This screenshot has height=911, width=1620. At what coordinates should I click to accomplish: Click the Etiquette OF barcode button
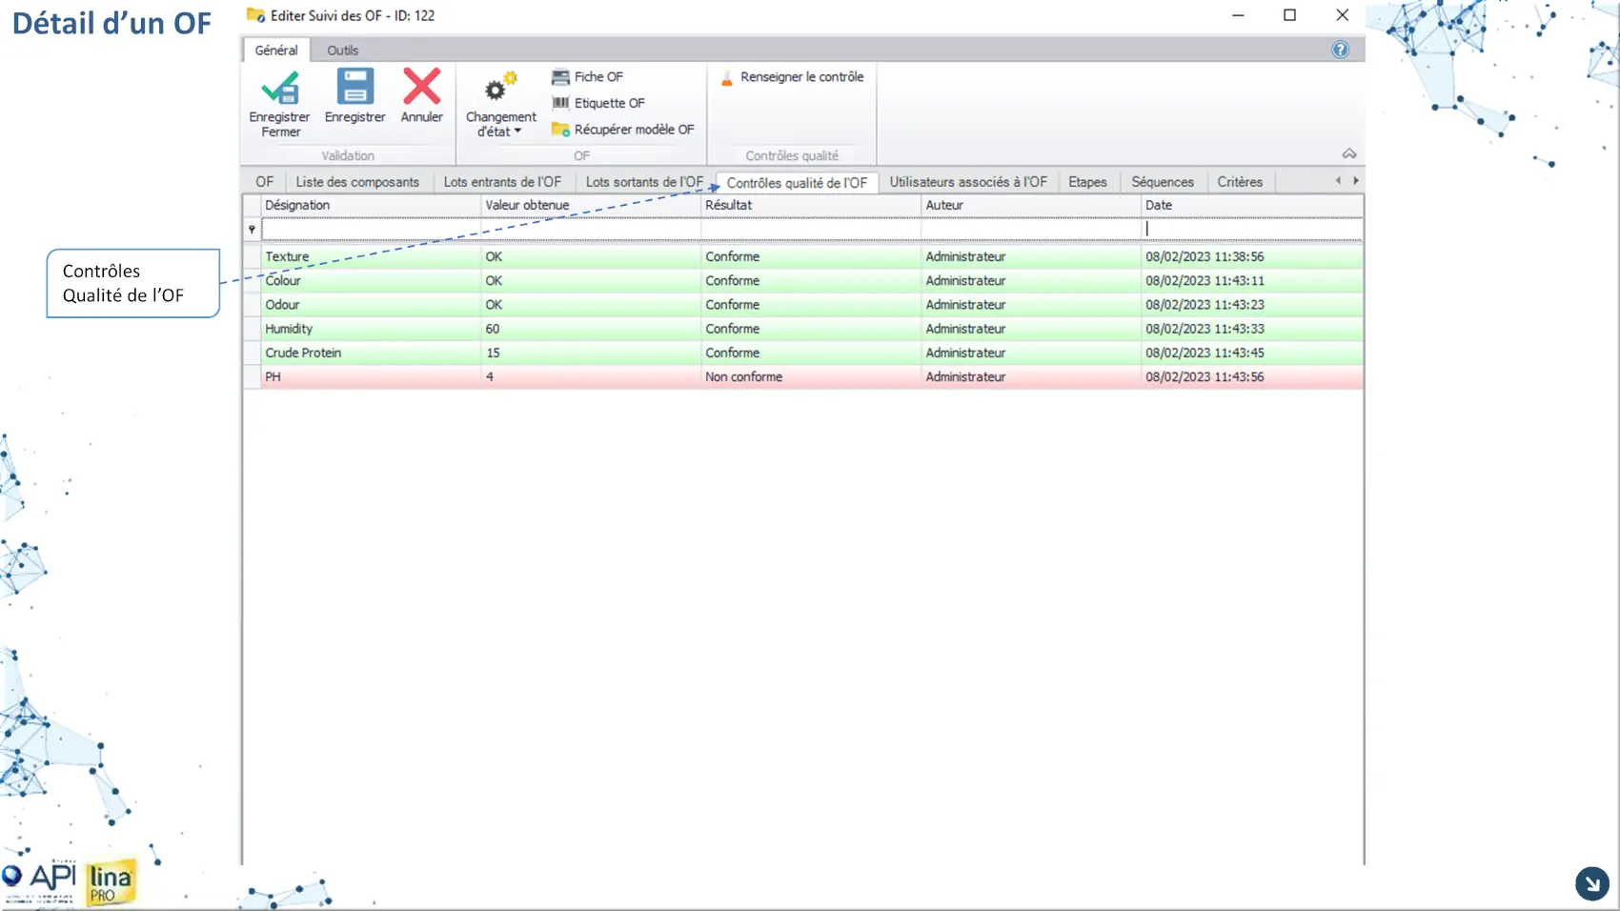pyautogui.click(x=598, y=103)
